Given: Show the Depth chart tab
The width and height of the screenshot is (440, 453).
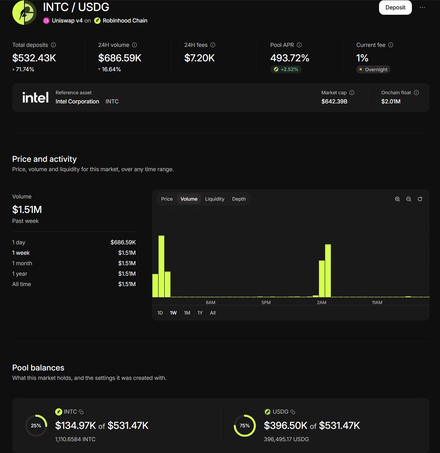Looking at the screenshot, I should [x=239, y=199].
